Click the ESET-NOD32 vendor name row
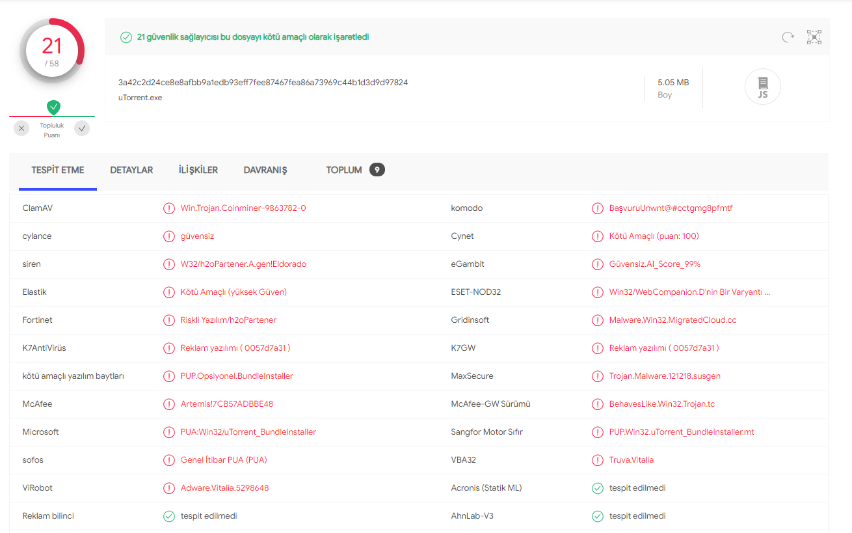Image resolution: width=852 pixels, height=533 pixels. (476, 292)
